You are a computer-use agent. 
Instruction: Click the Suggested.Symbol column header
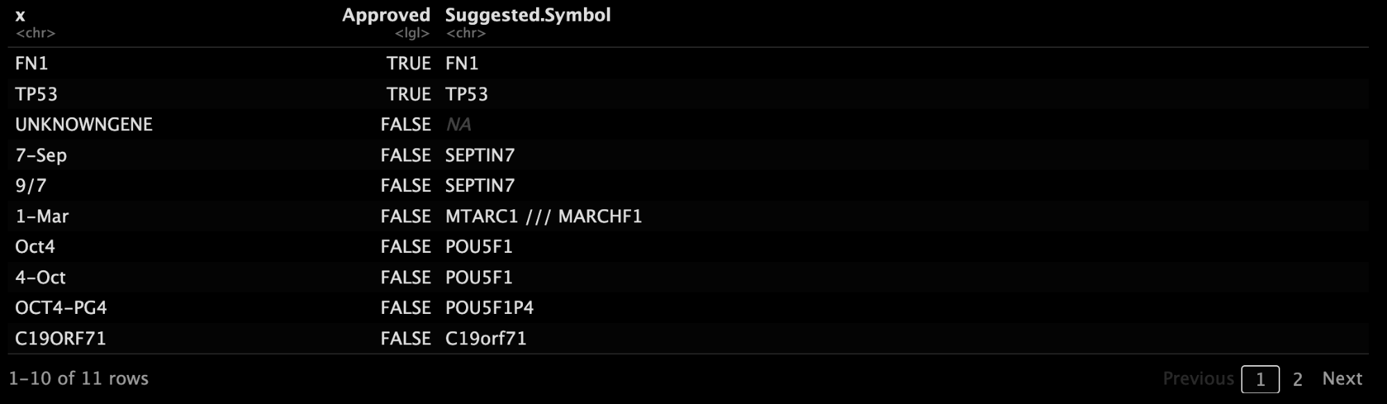pos(528,15)
